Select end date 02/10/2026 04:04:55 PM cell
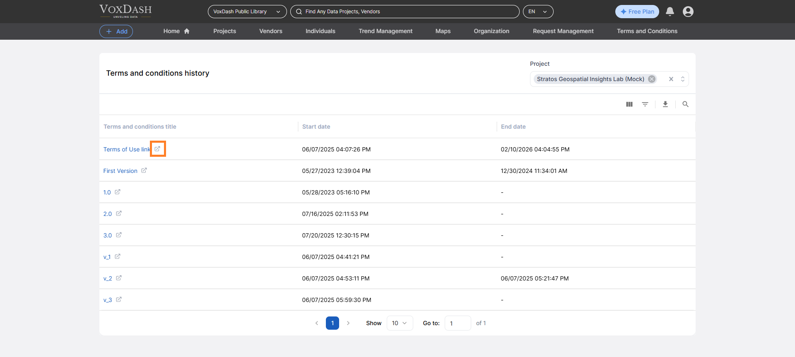795x357 pixels. click(x=535, y=149)
